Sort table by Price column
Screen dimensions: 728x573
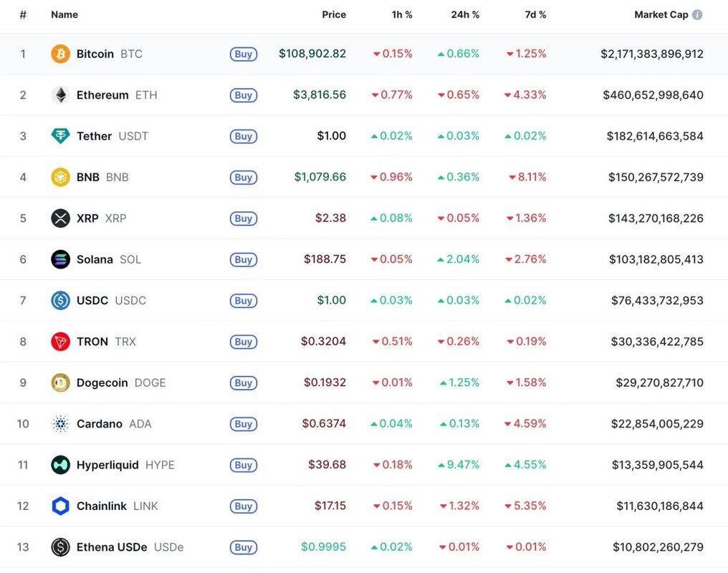(x=334, y=15)
